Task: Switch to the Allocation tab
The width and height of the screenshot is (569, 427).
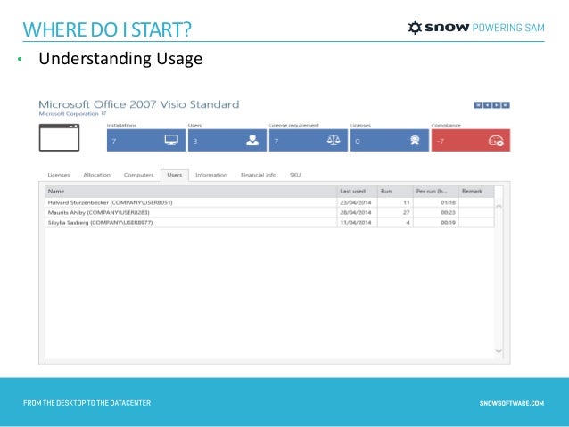Action: [x=97, y=175]
